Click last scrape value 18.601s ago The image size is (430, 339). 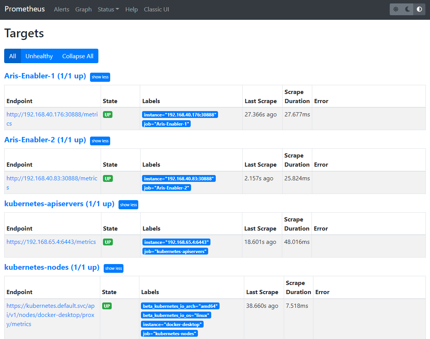(260, 242)
